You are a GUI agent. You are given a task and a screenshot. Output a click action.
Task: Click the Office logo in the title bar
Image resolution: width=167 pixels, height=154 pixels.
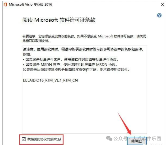[x=5, y=5]
